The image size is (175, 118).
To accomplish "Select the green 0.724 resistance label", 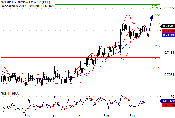I will (x=156, y=6).
